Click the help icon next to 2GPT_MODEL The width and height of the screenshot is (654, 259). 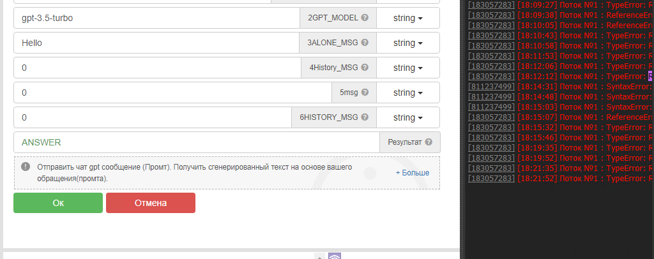pos(365,18)
